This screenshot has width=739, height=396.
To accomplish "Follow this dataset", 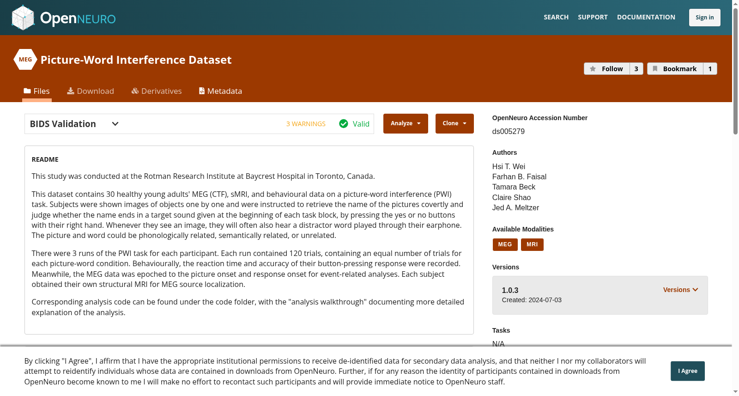I will pyautogui.click(x=607, y=69).
